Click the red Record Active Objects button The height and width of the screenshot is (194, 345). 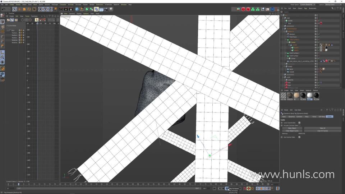click(x=245, y=189)
